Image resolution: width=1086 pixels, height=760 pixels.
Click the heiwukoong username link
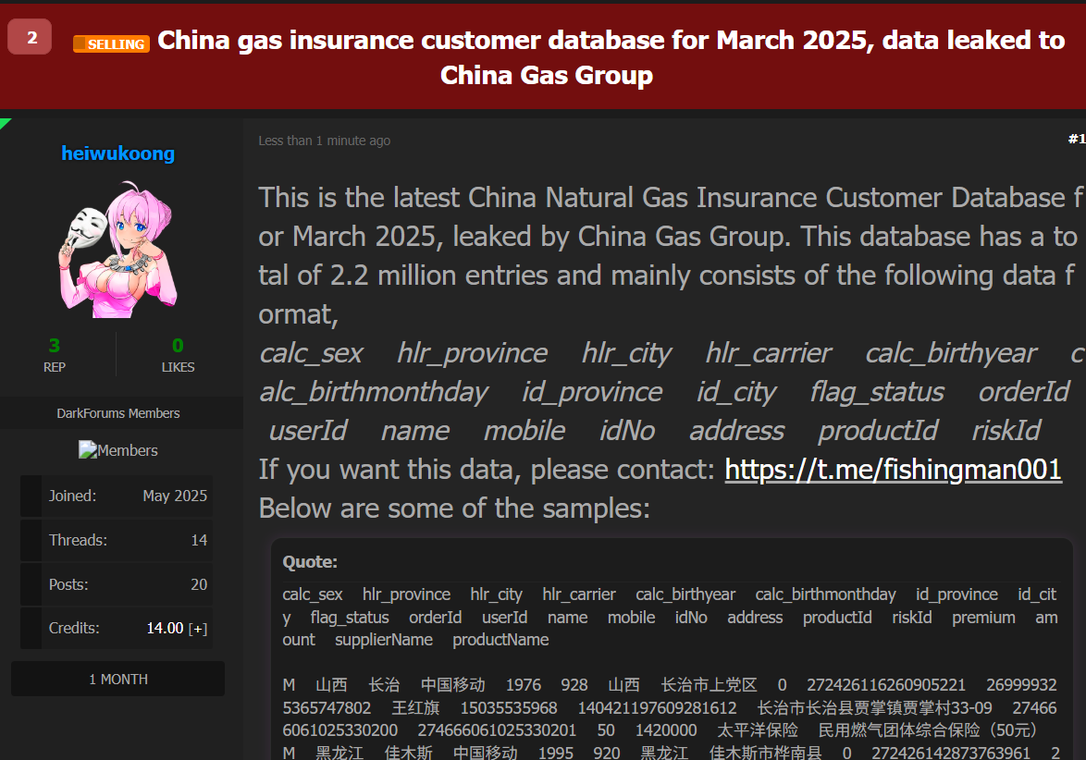(117, 153)
